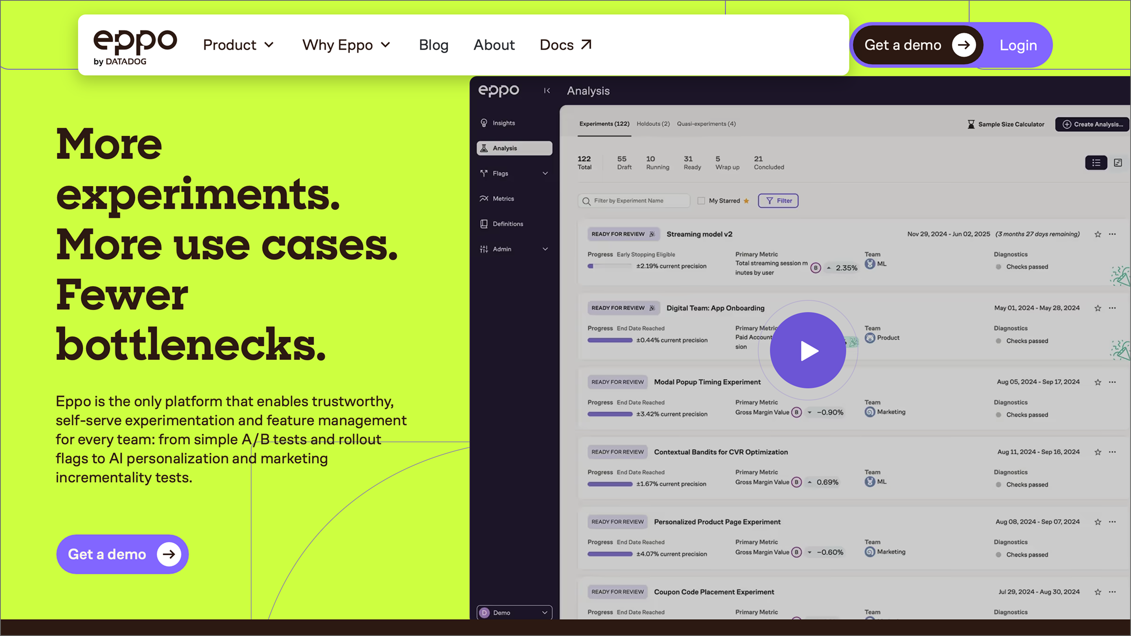Collapse the dashboard sidebar

pyautogui.click(x=547, y=90)
